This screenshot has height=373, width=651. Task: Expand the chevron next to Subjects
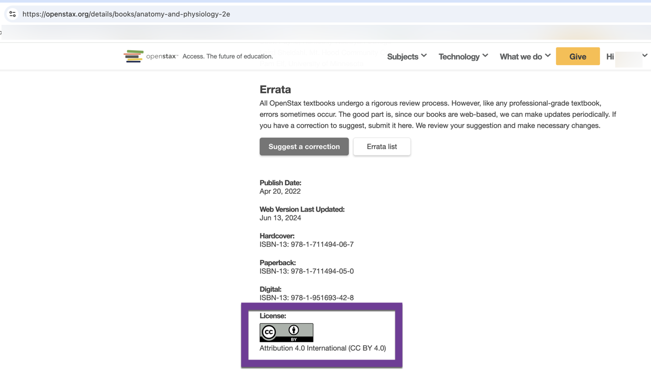point(424,56)
